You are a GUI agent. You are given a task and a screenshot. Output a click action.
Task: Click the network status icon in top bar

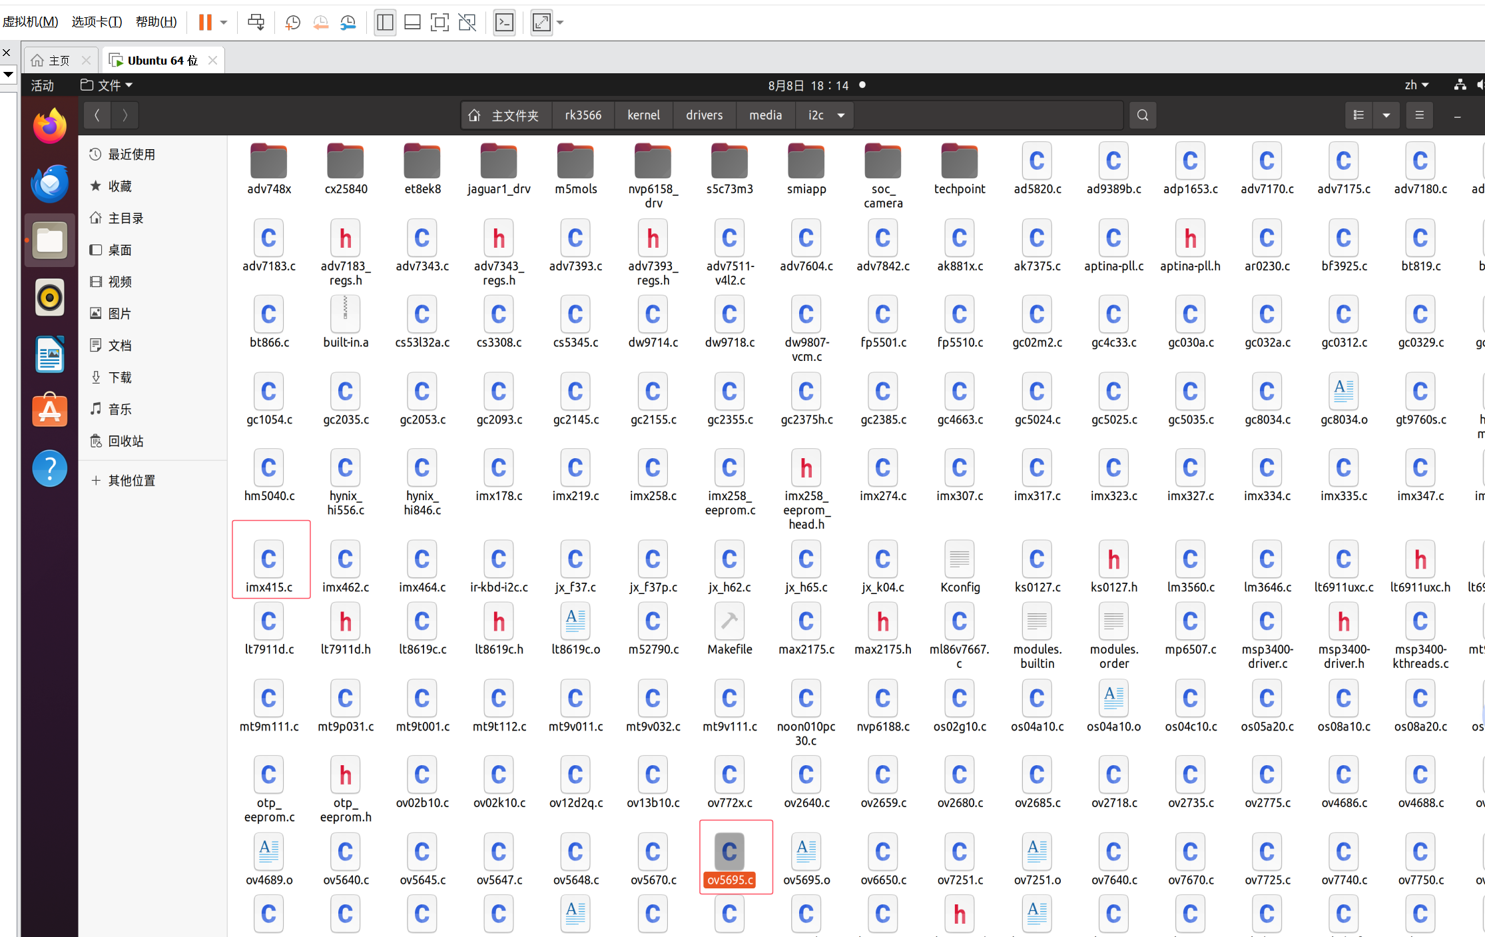point(1460,85)
